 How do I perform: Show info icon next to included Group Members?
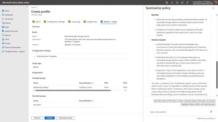(x=93, y=83)
